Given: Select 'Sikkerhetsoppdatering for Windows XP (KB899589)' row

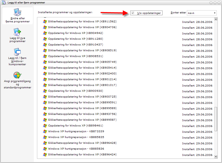Looking at the screenshot, I should 126,108.
